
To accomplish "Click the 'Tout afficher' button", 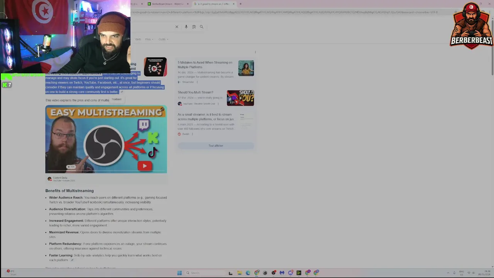I will pos(216,146).
